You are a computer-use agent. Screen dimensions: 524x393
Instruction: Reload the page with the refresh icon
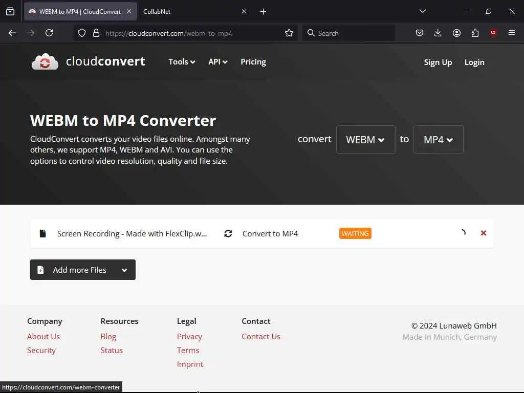pos(49,33)
